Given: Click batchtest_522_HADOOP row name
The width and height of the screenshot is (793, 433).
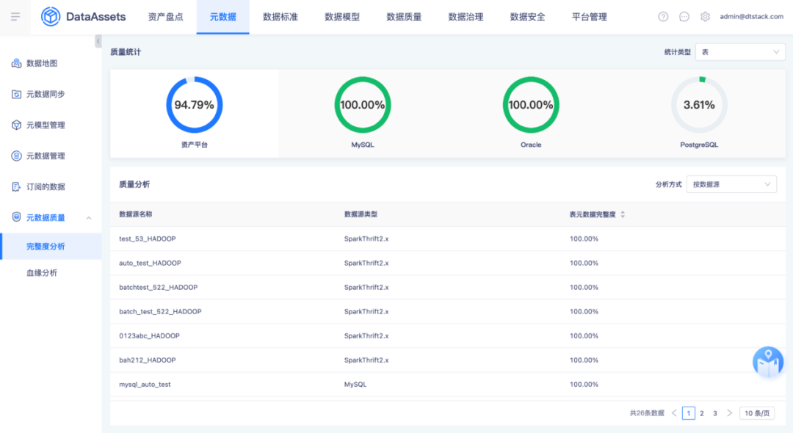Looking at the screenshot, I should [x=159, y=287].
